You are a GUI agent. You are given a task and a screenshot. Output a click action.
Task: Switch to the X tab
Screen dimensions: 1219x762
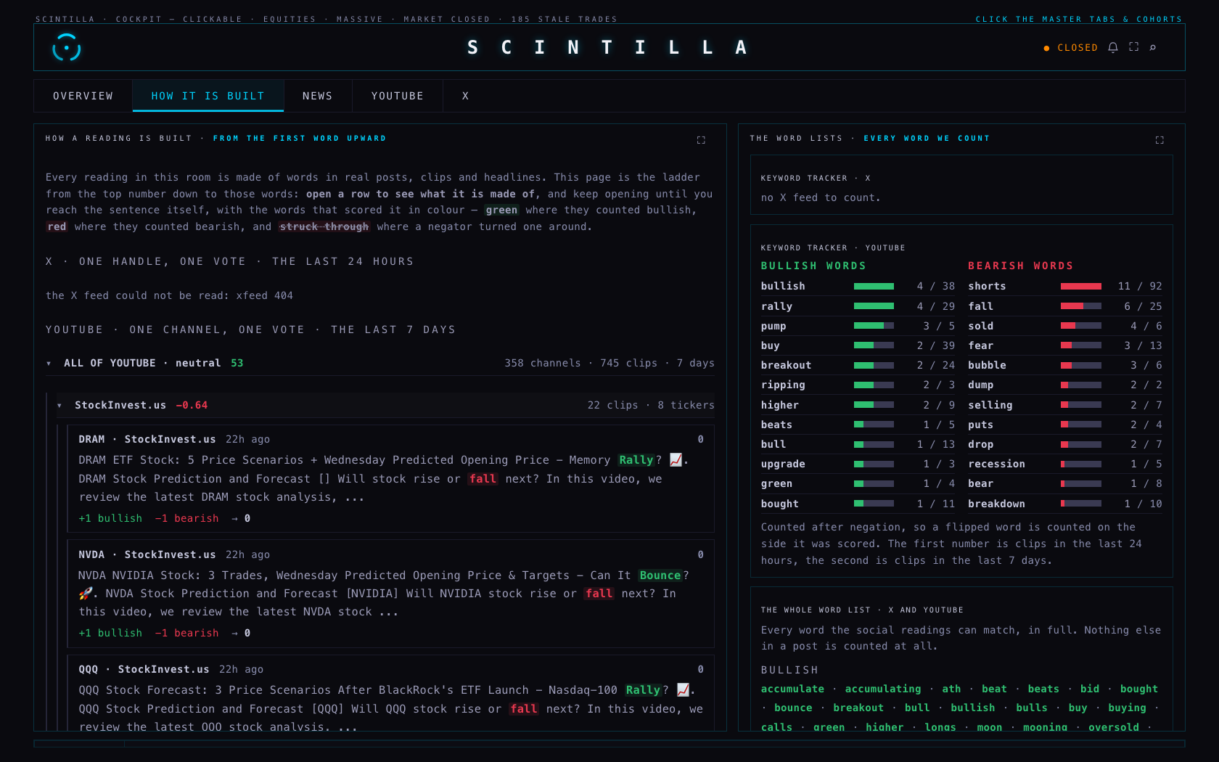click(466, 96)
